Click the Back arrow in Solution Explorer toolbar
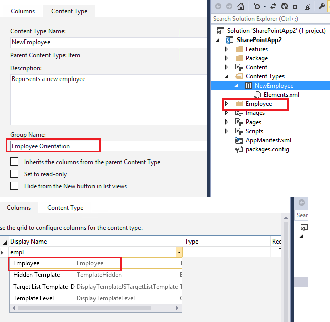Image resolution: width=330 pixels, height=322 pixels. coord(218,6)
